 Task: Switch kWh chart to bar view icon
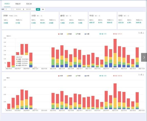tap(141, 33)
